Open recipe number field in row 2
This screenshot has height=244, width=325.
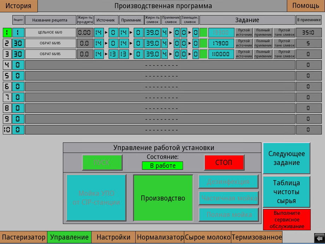point(18,43)
